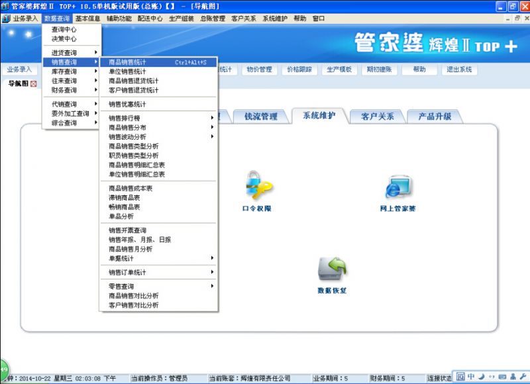The width and height of the screenshot is (530, 384).
Task: Open 职员销售类型分析
Action: (x=158, y=156)
